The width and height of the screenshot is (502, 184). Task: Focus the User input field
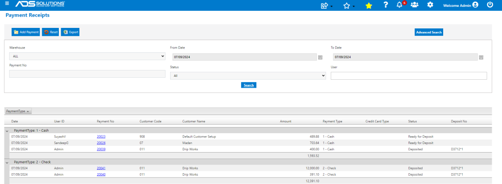409,76
